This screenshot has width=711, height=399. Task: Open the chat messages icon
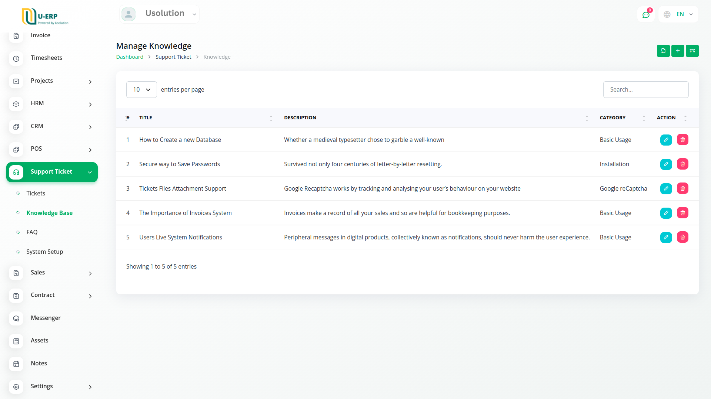[x=646, y=14]
